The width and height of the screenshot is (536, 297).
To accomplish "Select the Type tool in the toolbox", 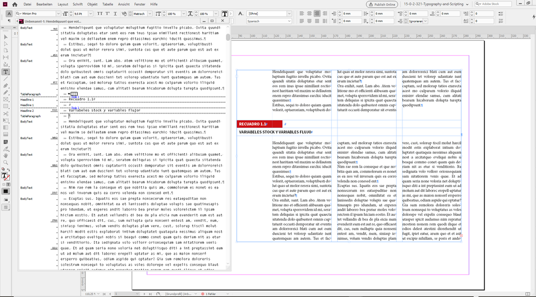I will tap(5, 71).
